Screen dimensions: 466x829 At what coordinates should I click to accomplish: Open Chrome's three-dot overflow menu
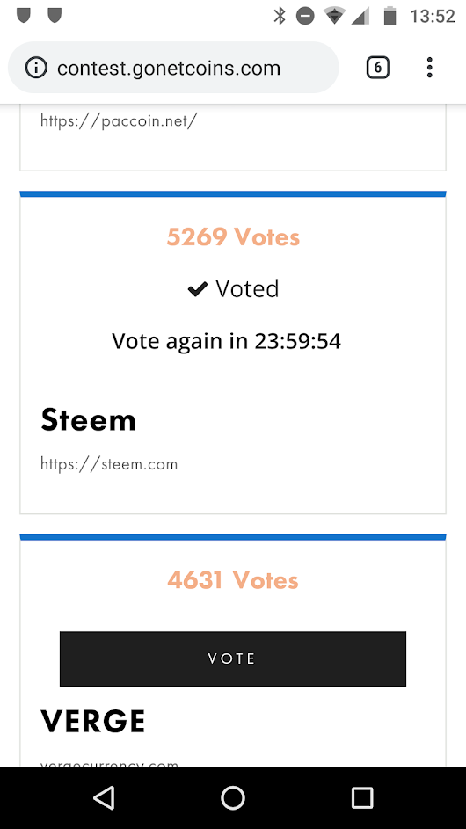(429, 68)
